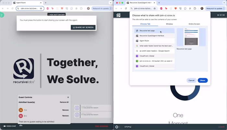Screen dimensions: 227x130
Task: Click the 32:56 session timer
Action: click(221, 15)
